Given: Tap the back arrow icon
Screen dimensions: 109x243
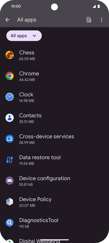Looking at the screenshot, I should 7,20.
